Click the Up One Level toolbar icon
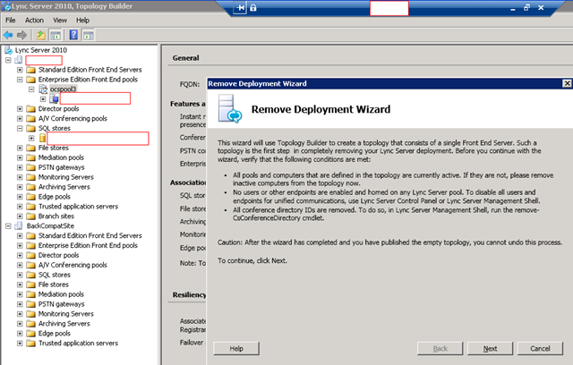This screenshot has width=573, height=365. point(40,35)
